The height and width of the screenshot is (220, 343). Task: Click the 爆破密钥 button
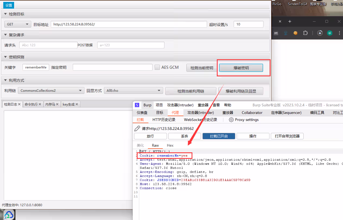coord(241,68)
